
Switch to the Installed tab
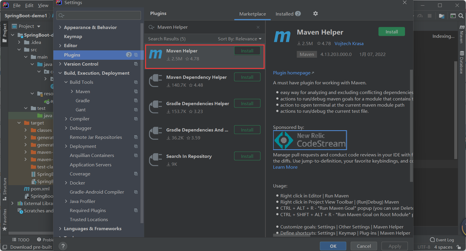288,14
